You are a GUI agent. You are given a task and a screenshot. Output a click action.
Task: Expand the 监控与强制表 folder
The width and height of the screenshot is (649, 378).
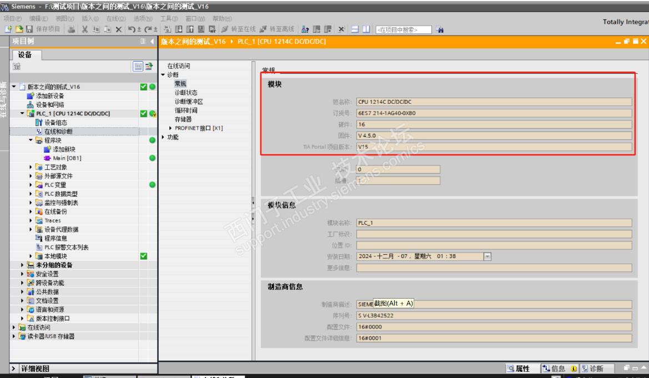(31, 203)
